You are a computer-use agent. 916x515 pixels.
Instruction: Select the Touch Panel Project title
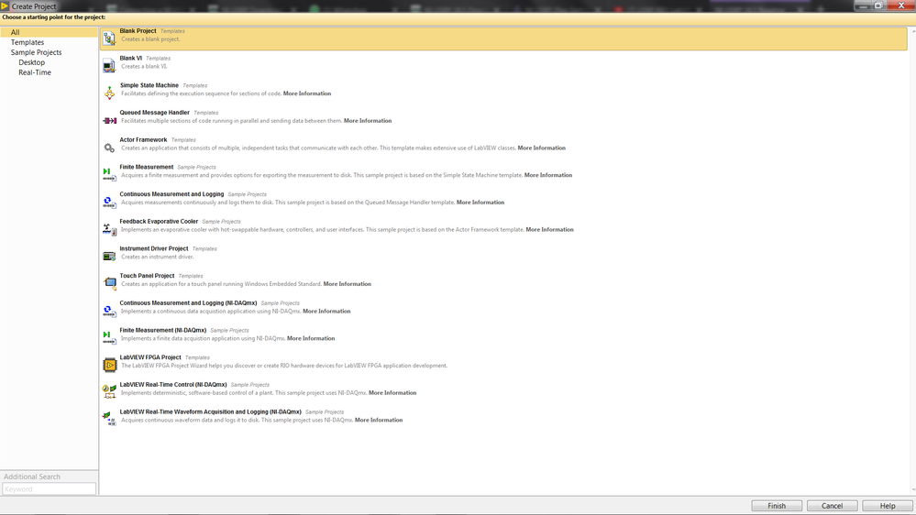148,276
